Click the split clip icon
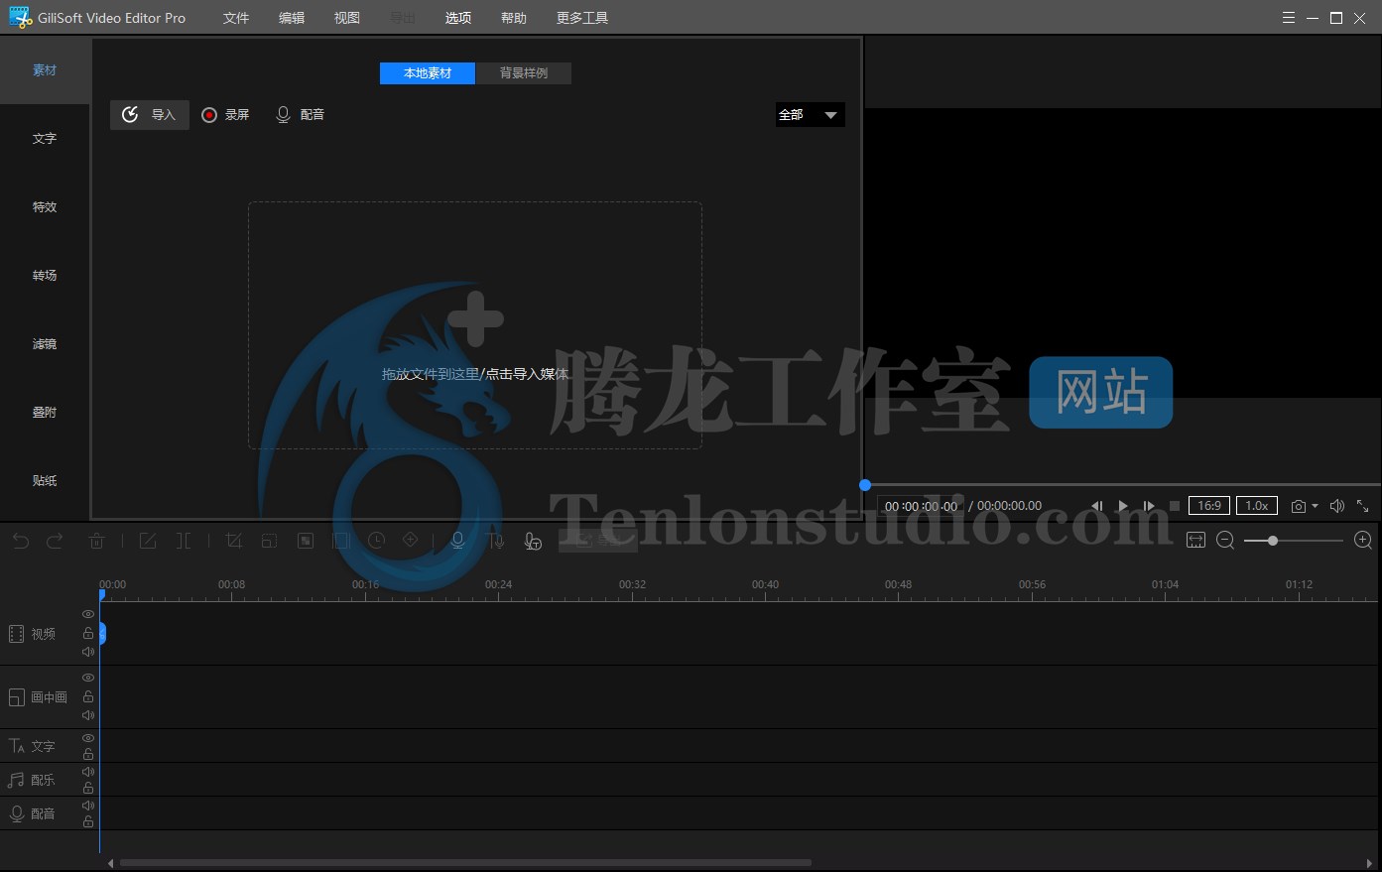 coord(184,541)
